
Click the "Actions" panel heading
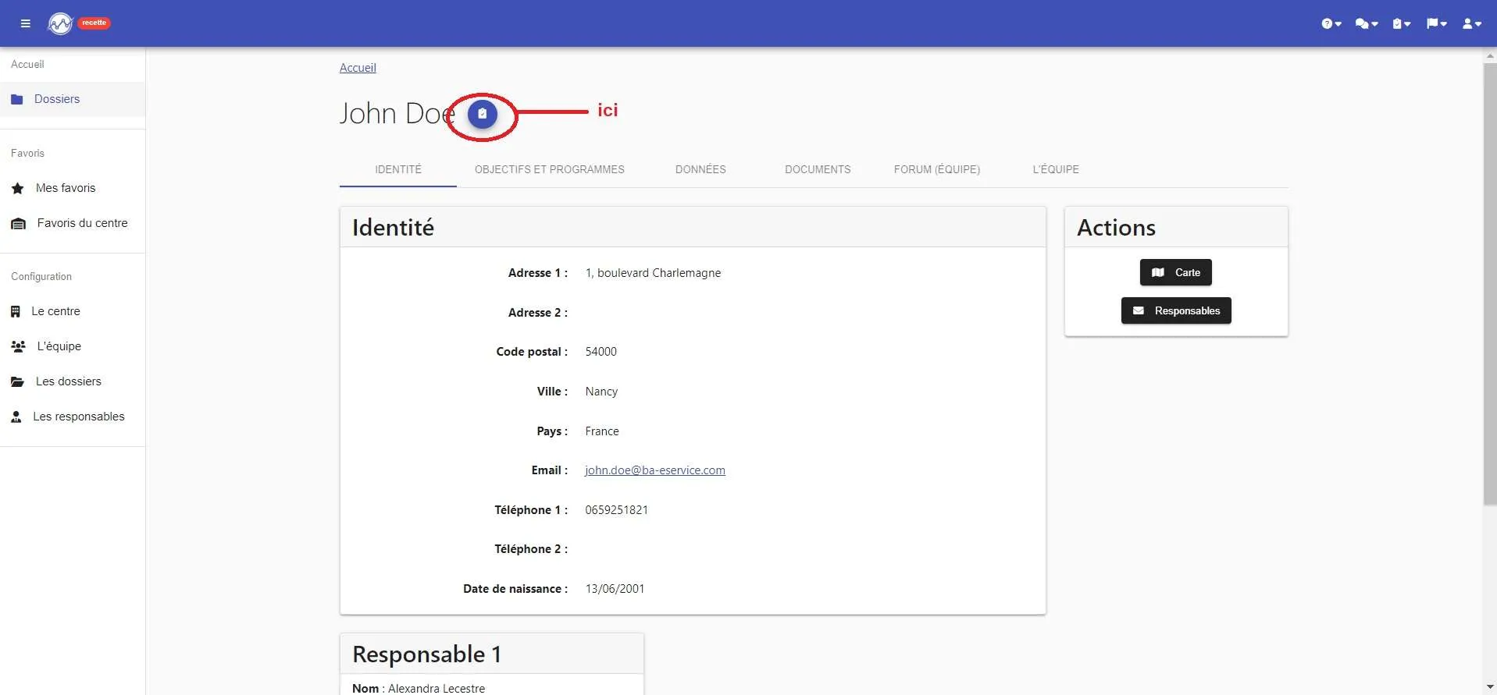click(1116, 228)
